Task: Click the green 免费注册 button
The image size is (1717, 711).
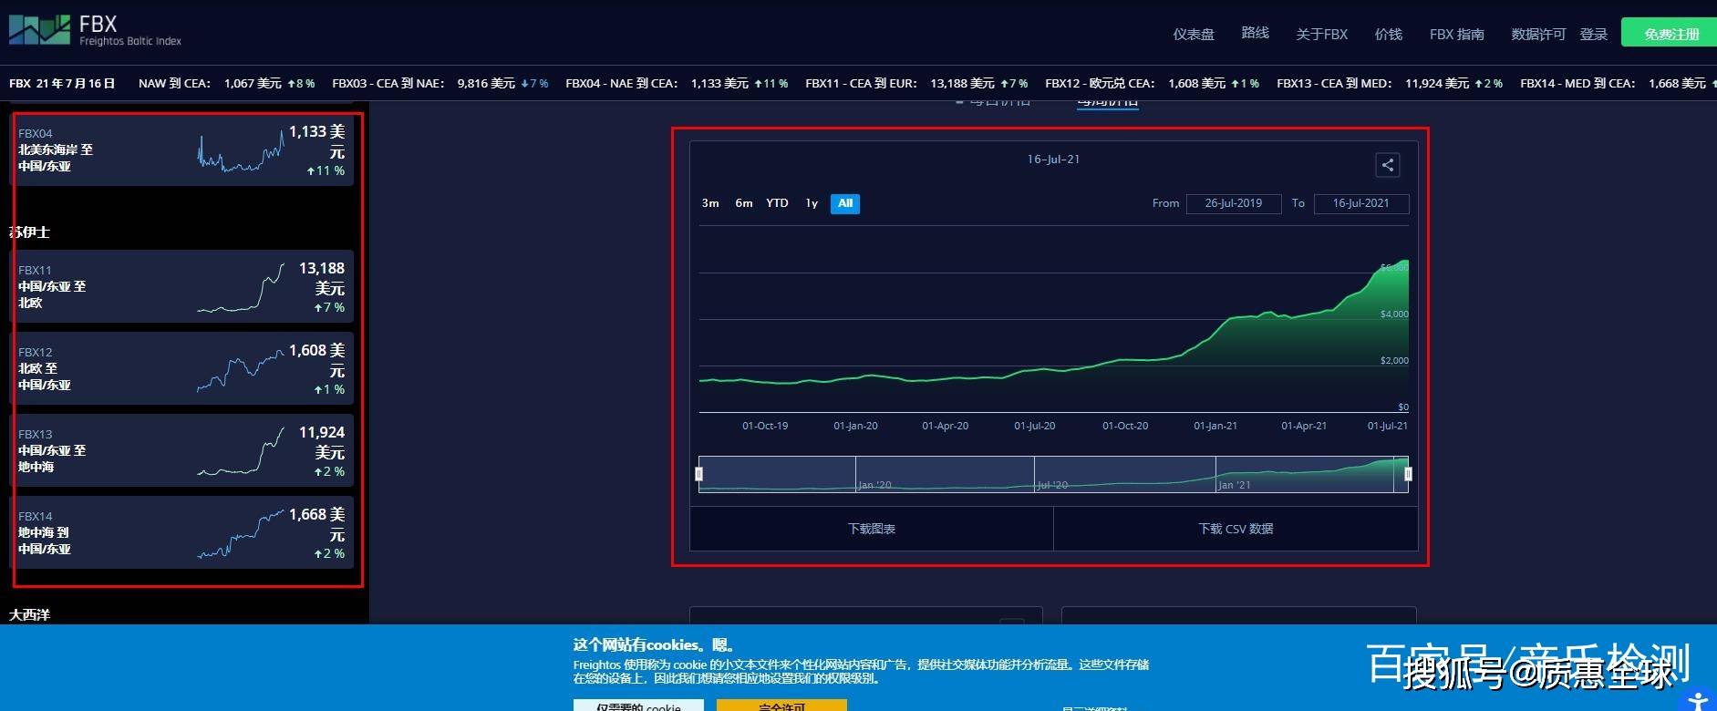Action: (1670, 34)
